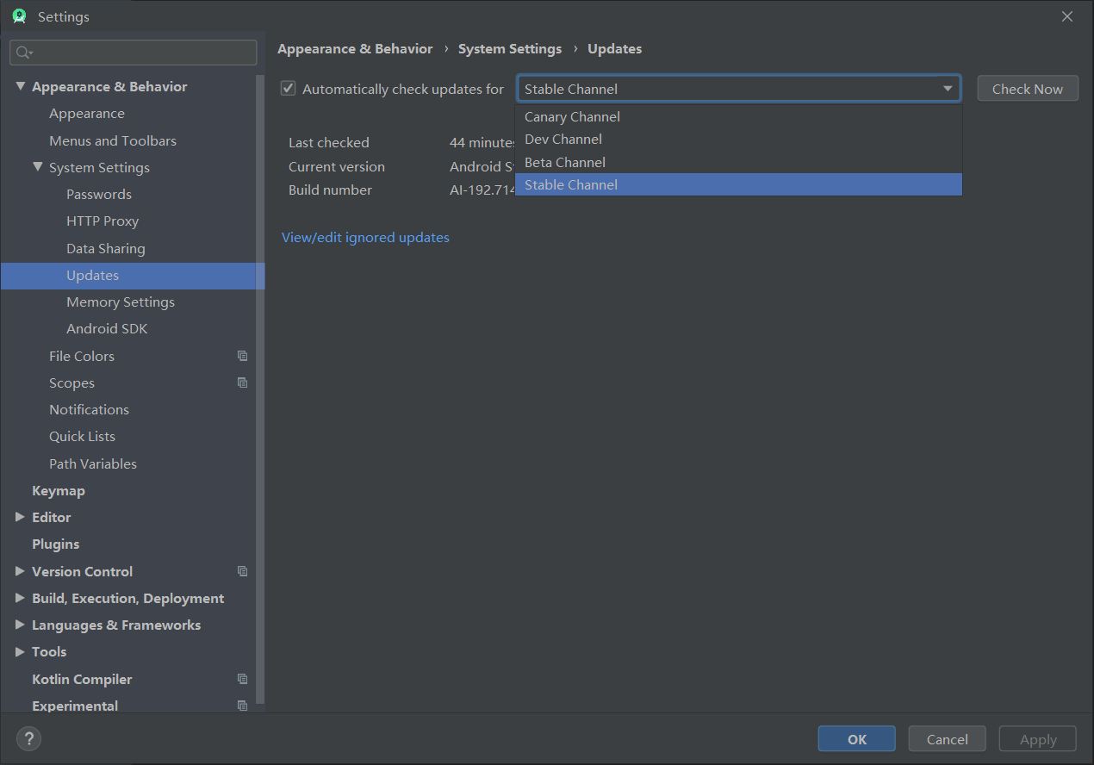Open the Android SDK settings page

click(x=107, y=328)
